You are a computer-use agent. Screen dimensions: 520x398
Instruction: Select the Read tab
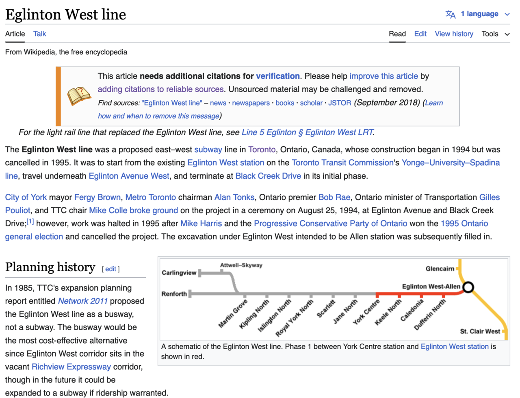397,34
